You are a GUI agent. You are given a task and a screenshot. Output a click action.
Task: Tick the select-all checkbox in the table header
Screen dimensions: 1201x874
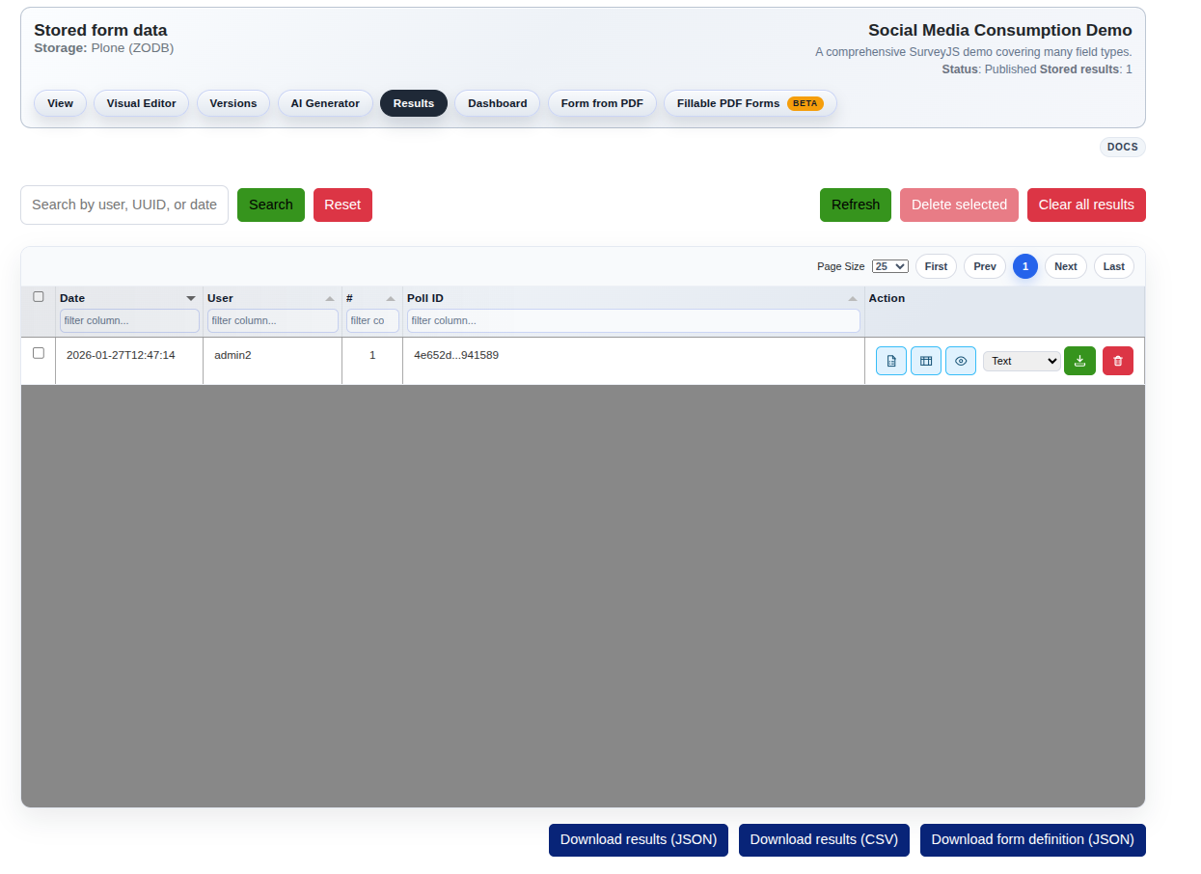point(39,297)
